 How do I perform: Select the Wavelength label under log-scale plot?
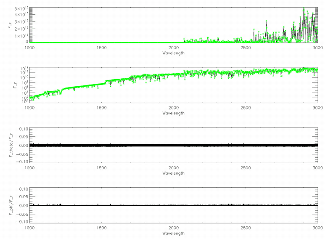173,113
